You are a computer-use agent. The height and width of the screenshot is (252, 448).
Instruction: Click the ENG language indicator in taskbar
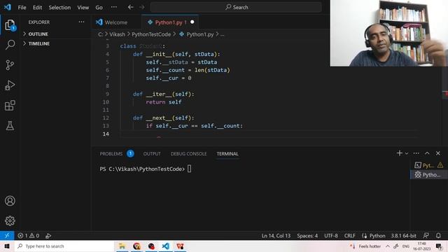click(406, 246)
